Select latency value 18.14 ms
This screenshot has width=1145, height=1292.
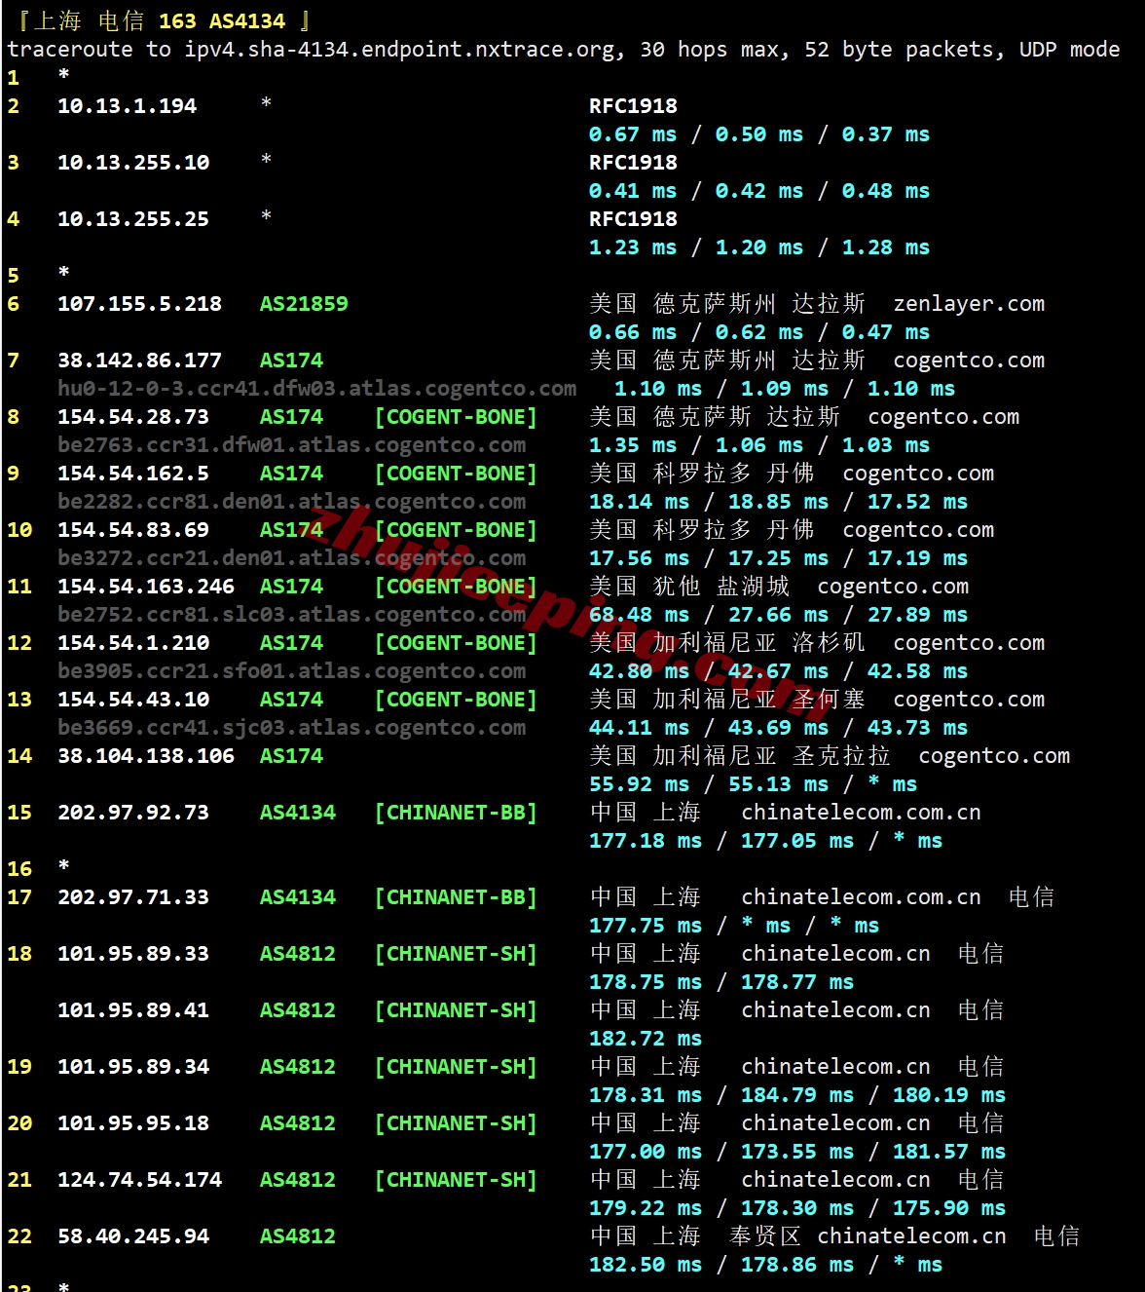[x=639, y=502]
